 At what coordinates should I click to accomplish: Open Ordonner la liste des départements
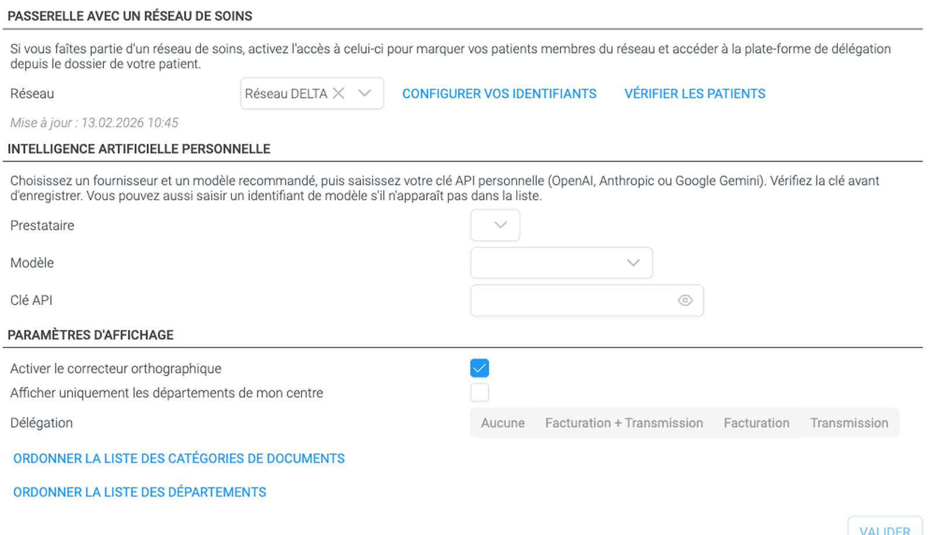click(x=140, y=492)
